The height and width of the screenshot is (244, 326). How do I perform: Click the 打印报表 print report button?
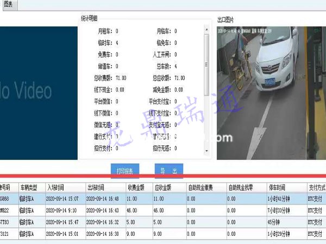[x=125, y=171]
